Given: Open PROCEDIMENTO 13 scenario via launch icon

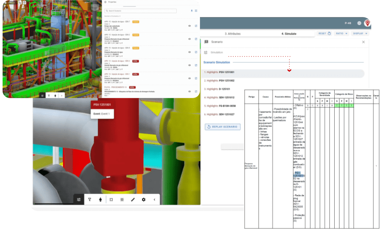Looking at the screenshot, I should tap(196, 91).
